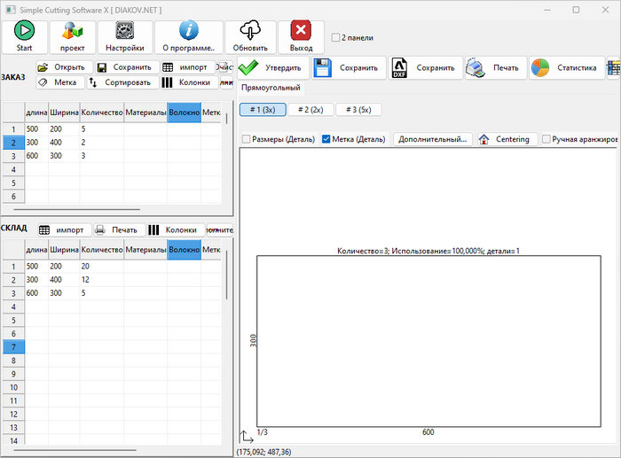Click СКЛАД quantity cell showing 12
This screenshot has height=458, width=621.
point(102,280)
